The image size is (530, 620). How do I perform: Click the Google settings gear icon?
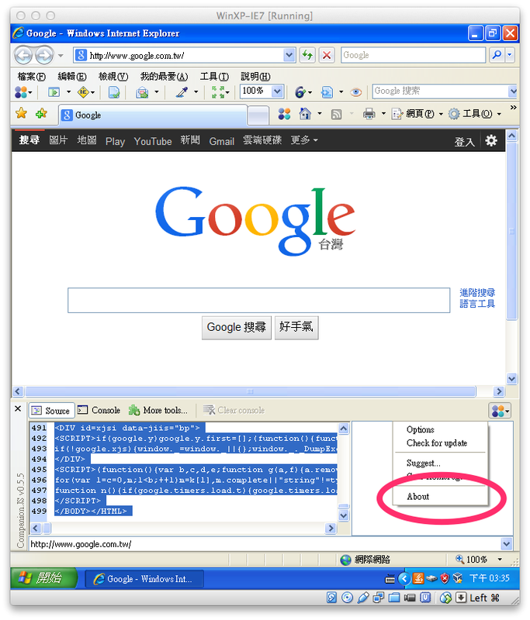point(491,141)
